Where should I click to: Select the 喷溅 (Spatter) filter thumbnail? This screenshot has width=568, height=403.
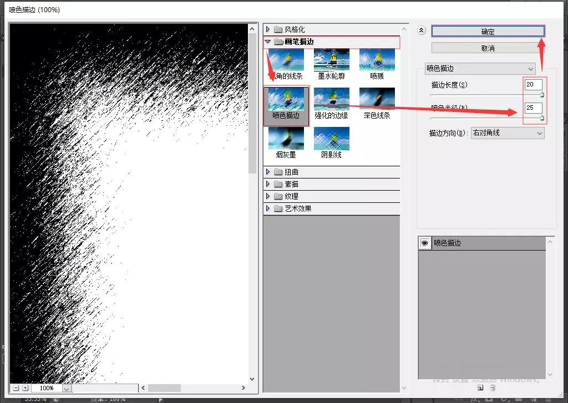(x=377, y=61)
